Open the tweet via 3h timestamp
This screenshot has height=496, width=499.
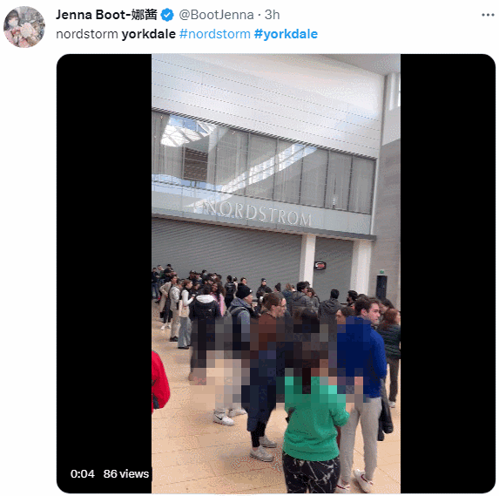pyautogui.click(x=272, y=15)
